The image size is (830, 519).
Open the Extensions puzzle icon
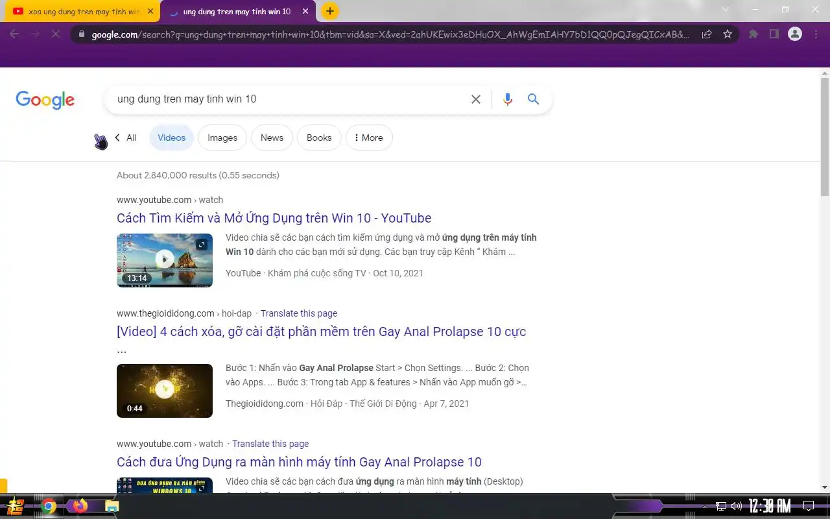753,34
